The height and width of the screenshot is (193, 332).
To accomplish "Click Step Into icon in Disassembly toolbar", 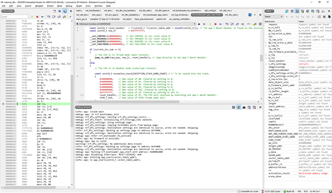I will [x=48, y=17].
